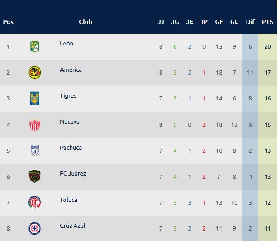The image size is (277, 241).
Task: Click the Necaxa club crest icon
Action: click(35, 125)
